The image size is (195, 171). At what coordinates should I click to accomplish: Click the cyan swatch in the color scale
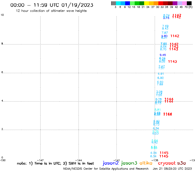coord(118,3)
